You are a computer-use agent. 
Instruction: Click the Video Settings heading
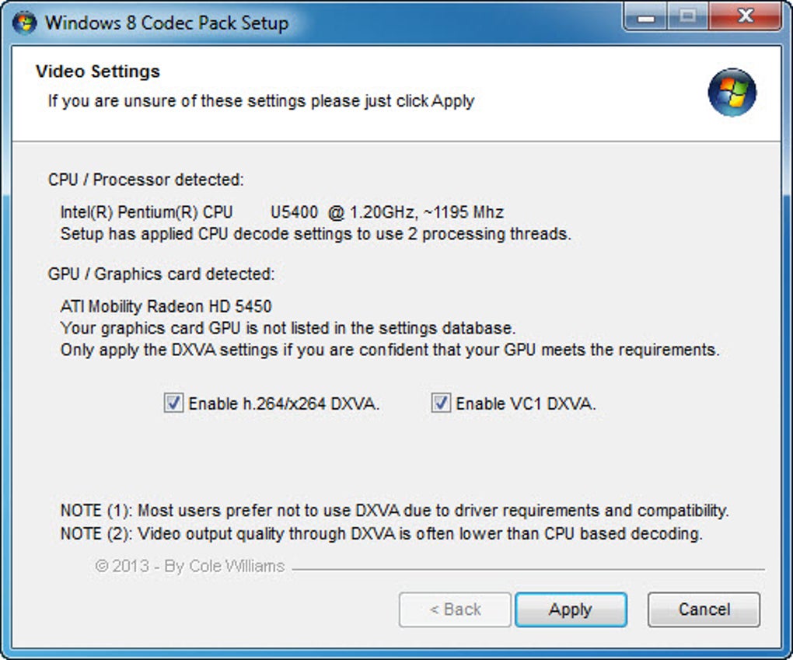(98, 72)
